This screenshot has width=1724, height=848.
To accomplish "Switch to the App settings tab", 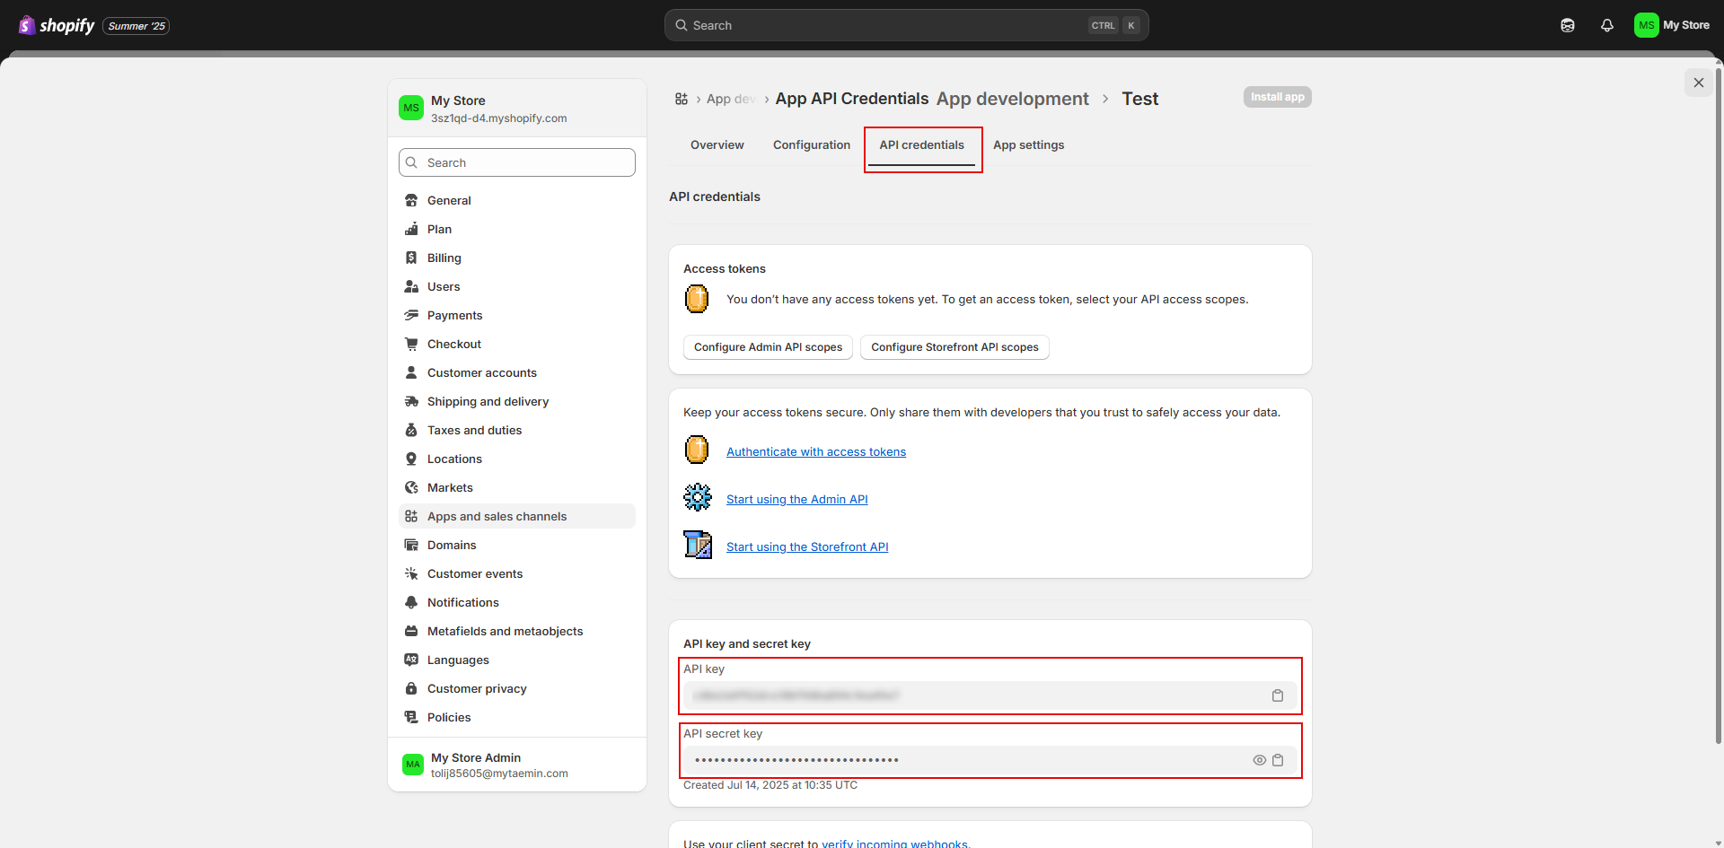I will pos(1028,145).
